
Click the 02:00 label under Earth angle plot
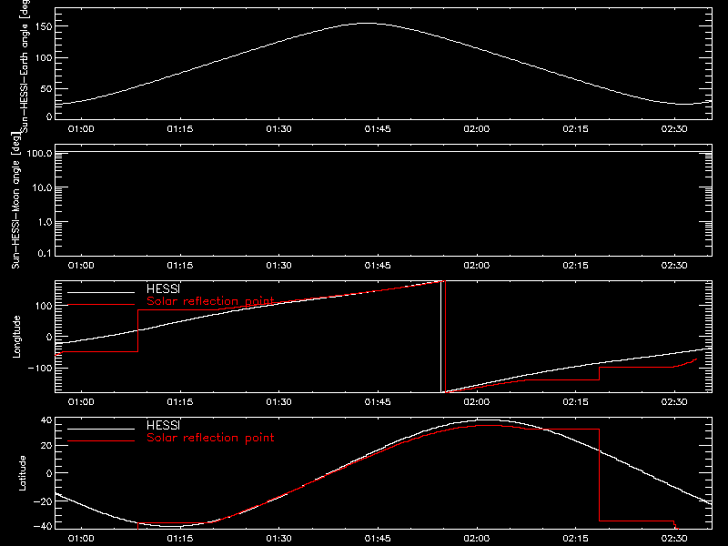476,128
